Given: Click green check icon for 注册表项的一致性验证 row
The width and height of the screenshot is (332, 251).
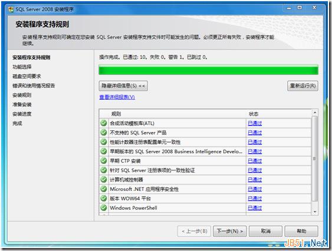Looking at the screenshot, I should coord(104,170).
